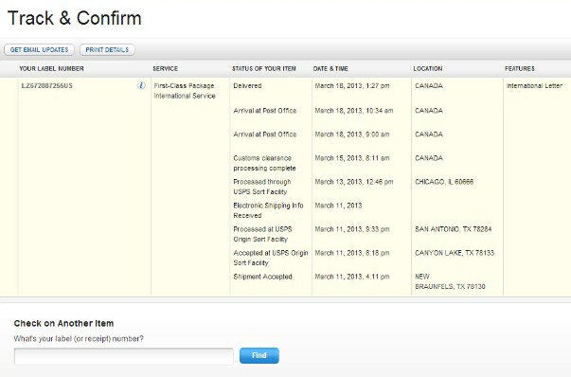Select Customs clearance processing complete status

pos(265,163)
